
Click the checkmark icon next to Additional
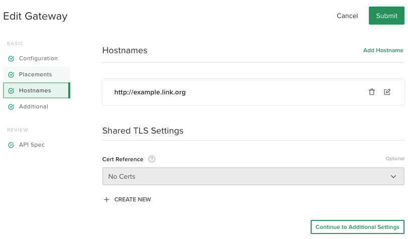click(11, 107)
